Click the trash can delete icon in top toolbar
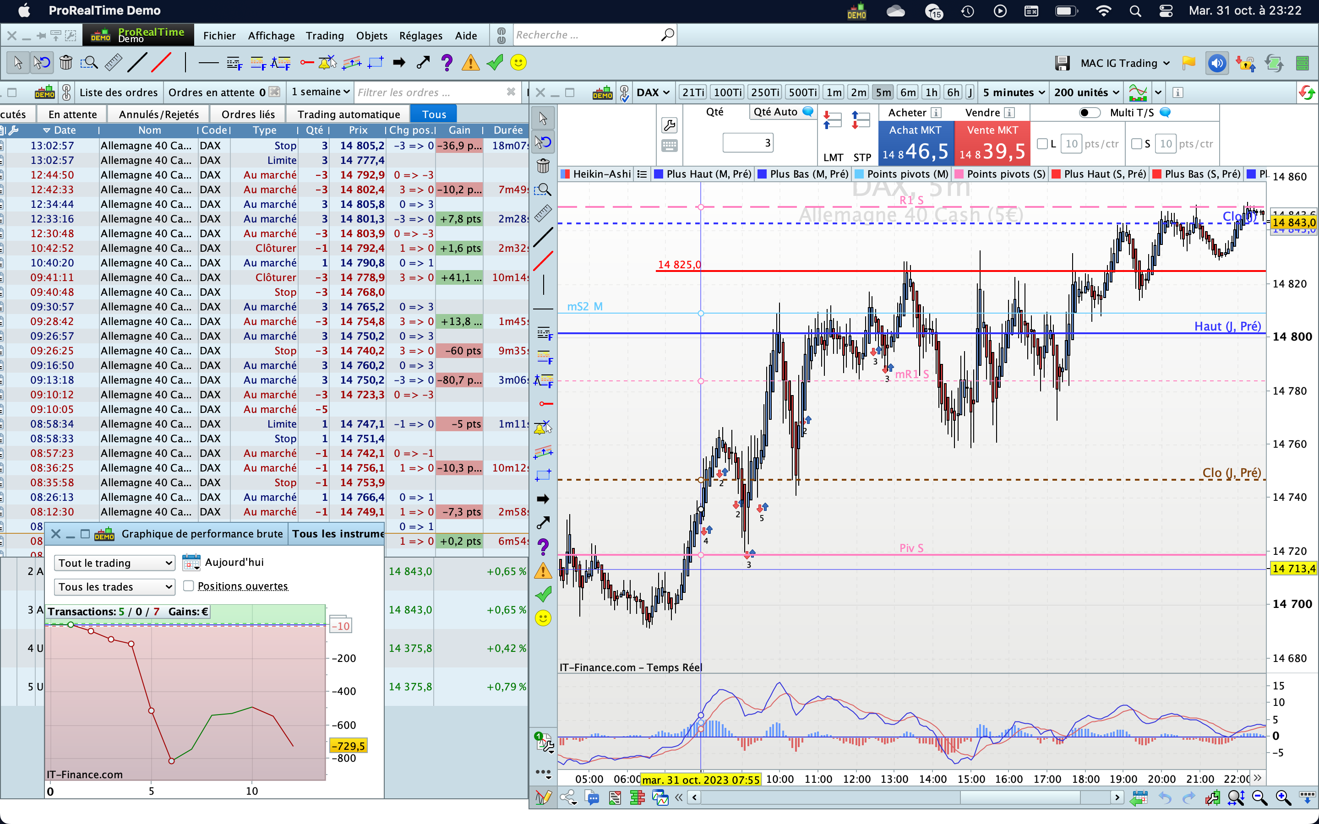 (66, 63)
